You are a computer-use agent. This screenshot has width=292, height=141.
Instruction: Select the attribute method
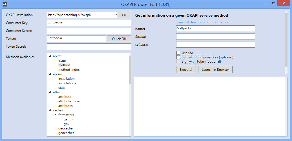tap(65, 97)
